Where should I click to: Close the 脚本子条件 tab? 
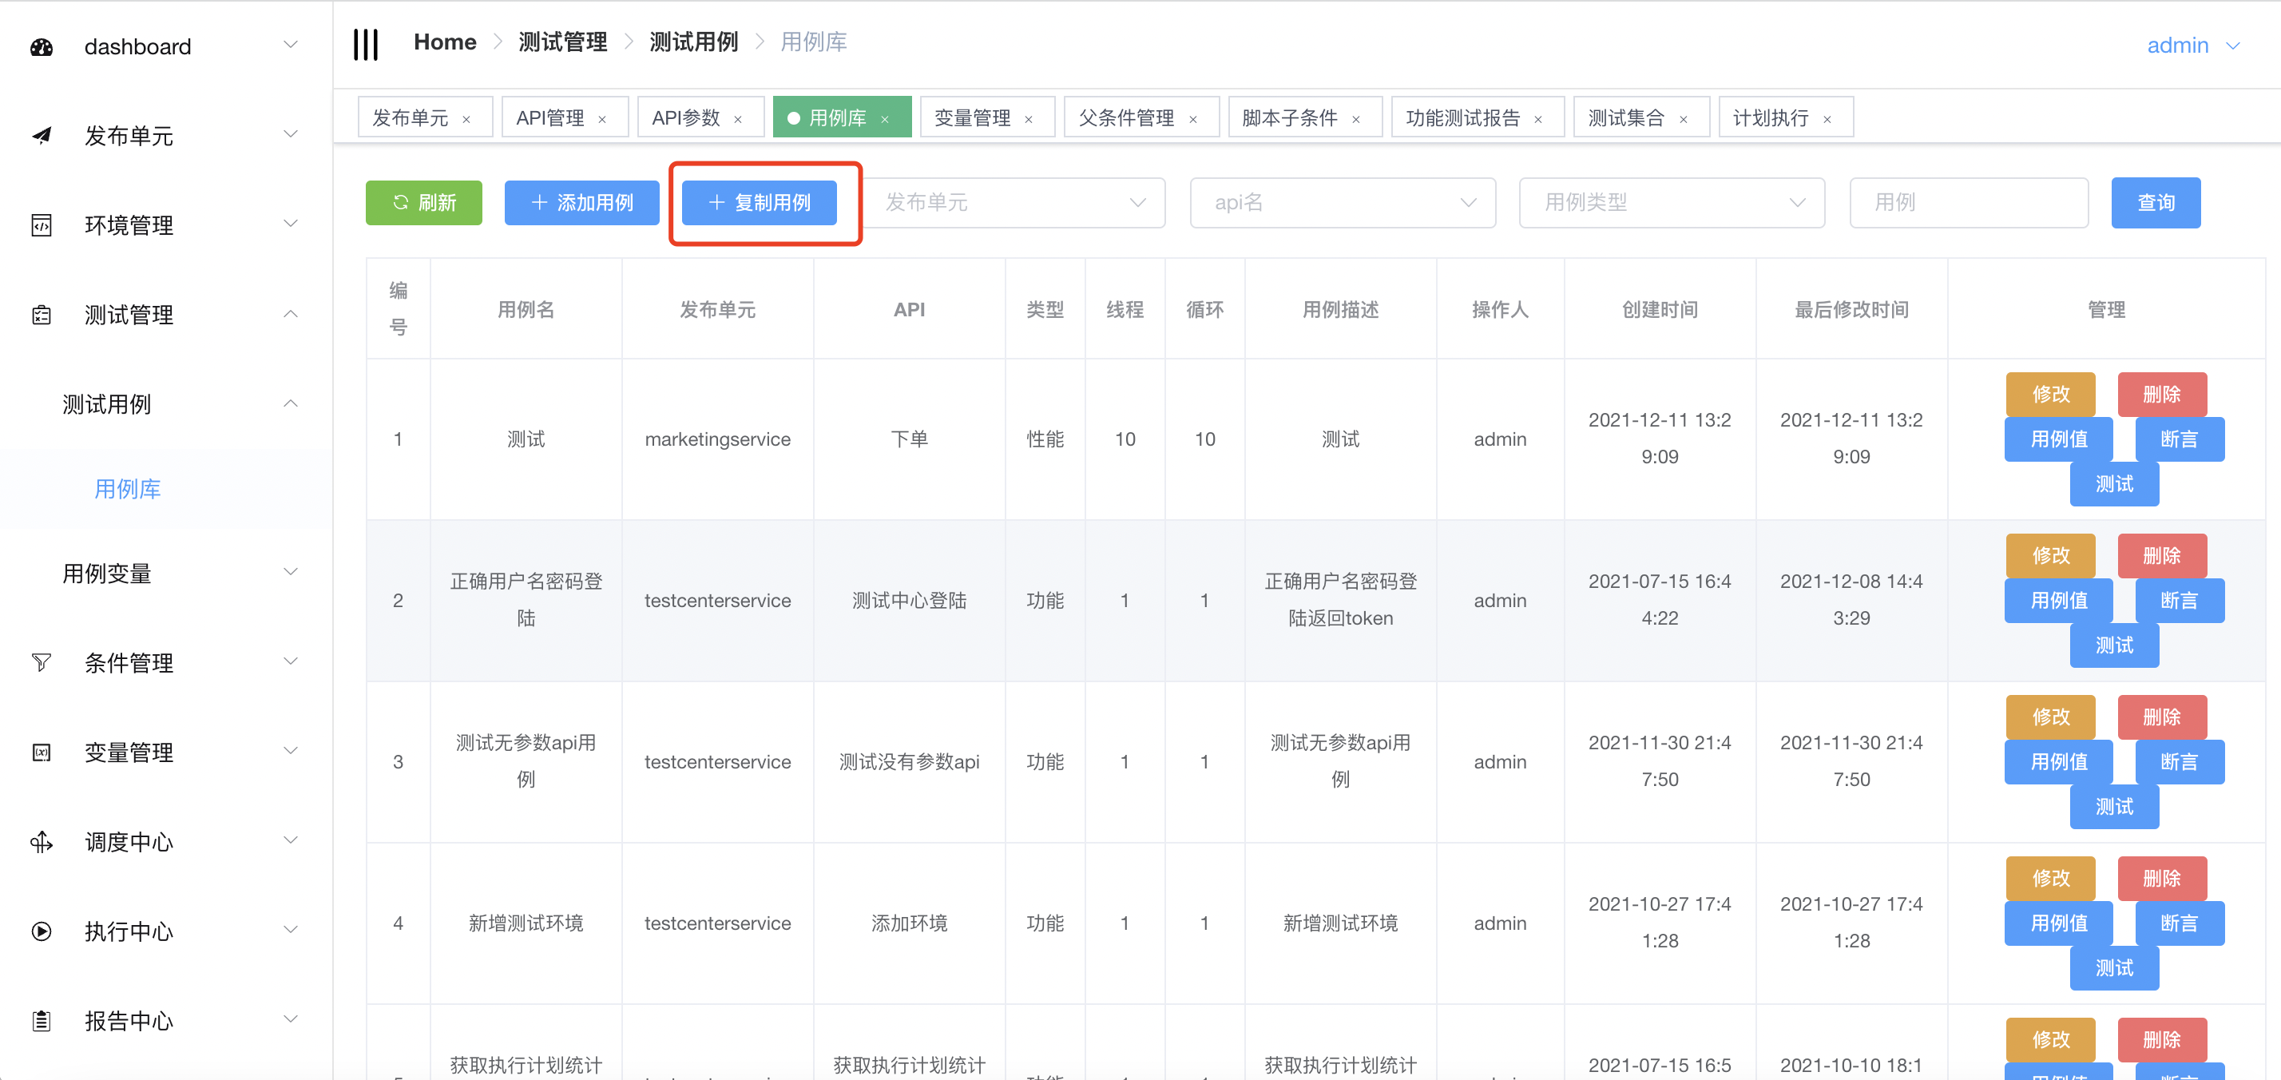coord(1355,119)
